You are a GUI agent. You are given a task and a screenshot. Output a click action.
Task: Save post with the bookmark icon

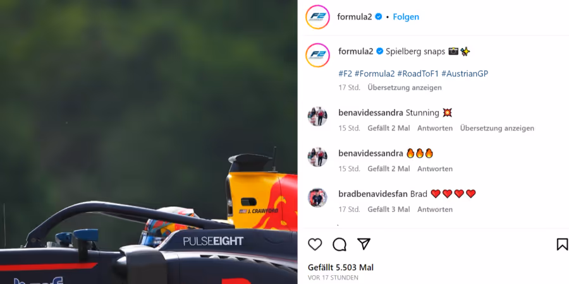(x=562, y=244)
